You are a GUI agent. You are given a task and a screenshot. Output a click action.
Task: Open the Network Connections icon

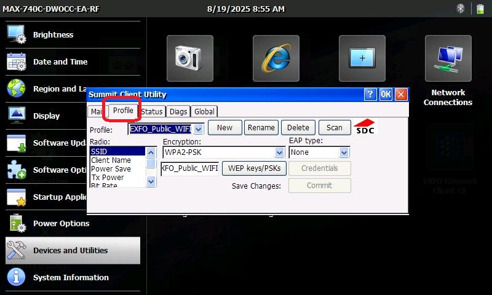[x=448, y=58]
